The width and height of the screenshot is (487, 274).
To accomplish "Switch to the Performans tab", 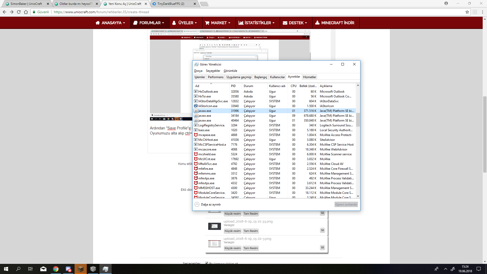I will 216,77.
